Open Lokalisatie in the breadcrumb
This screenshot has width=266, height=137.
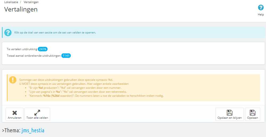point(11,2)
